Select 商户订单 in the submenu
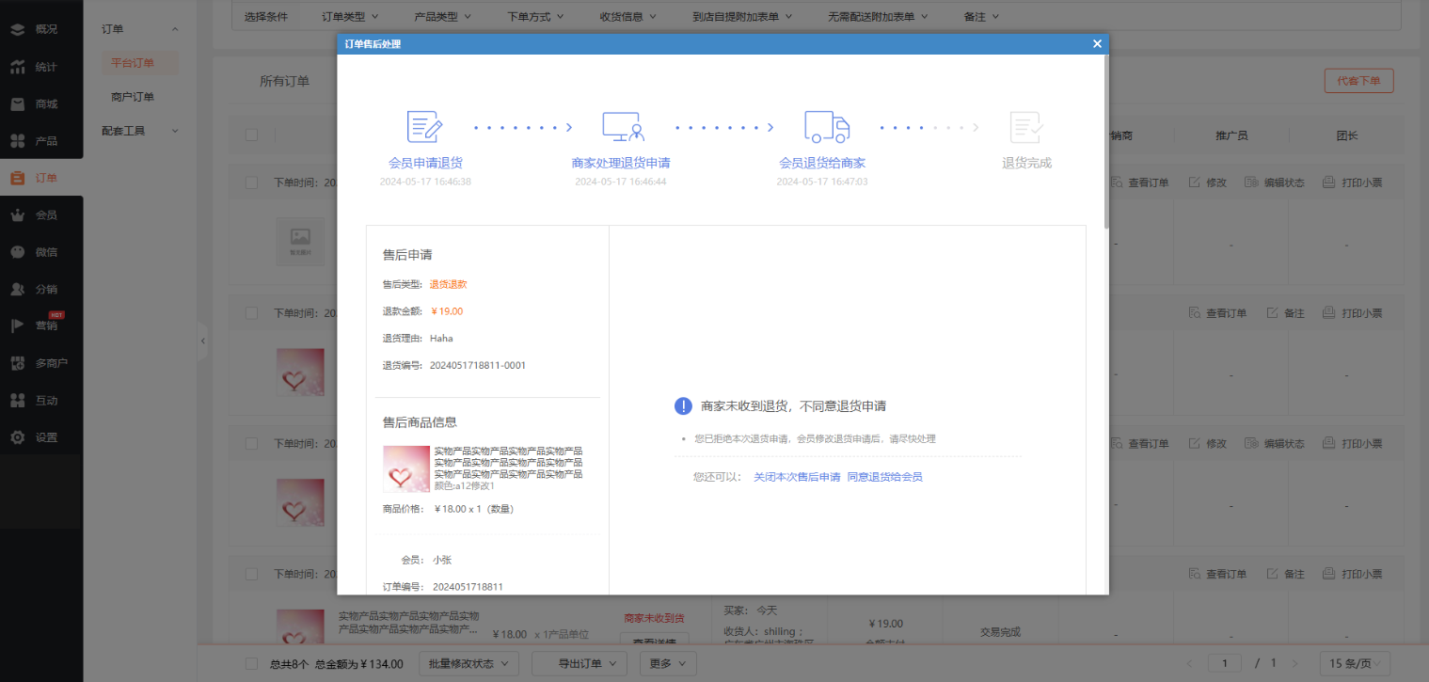1429x682 pixels. coord(133,97)
